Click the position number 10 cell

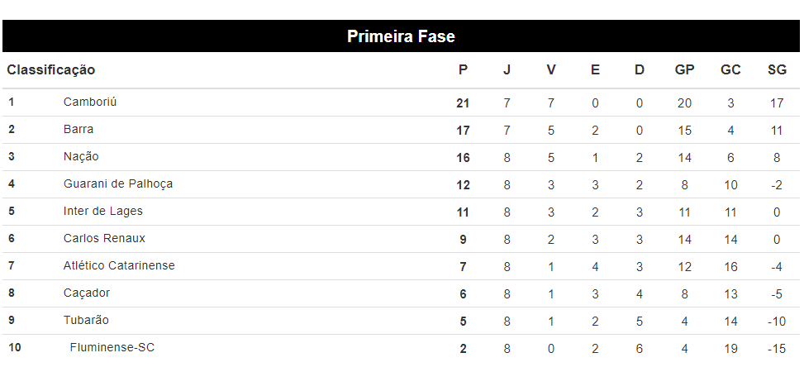(x=15, y=347)
